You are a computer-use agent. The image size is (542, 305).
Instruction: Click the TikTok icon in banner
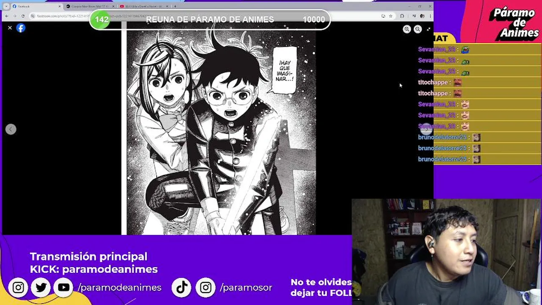pyautogui.click(x=182, y=288)
